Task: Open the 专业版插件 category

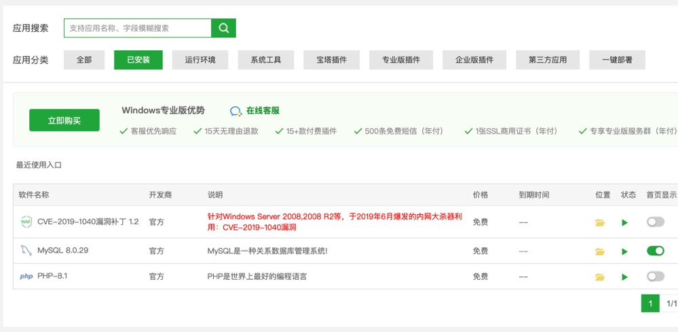Action: pos(401,60)
